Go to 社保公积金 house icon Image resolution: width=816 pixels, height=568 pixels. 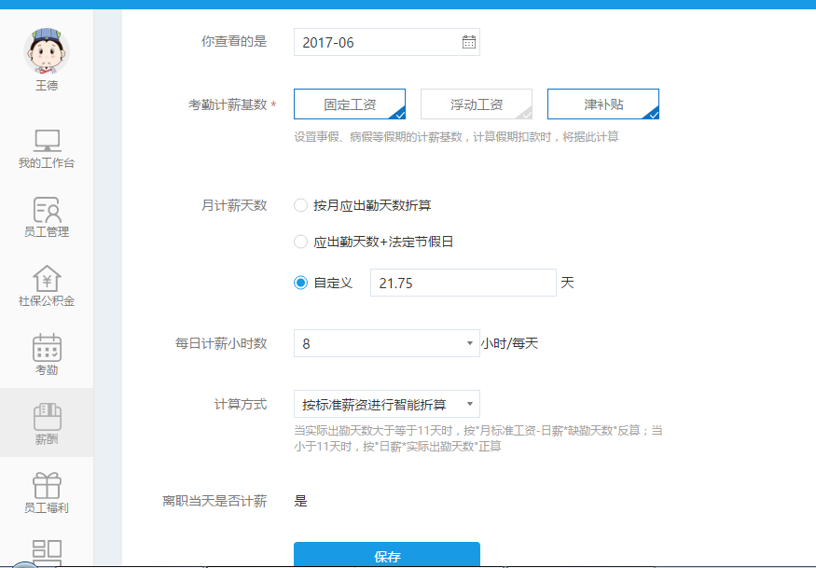[47, 279]
